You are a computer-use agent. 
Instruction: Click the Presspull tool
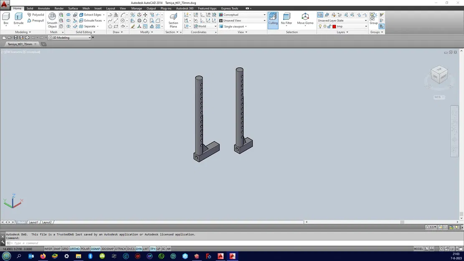[x=35, y=20]
